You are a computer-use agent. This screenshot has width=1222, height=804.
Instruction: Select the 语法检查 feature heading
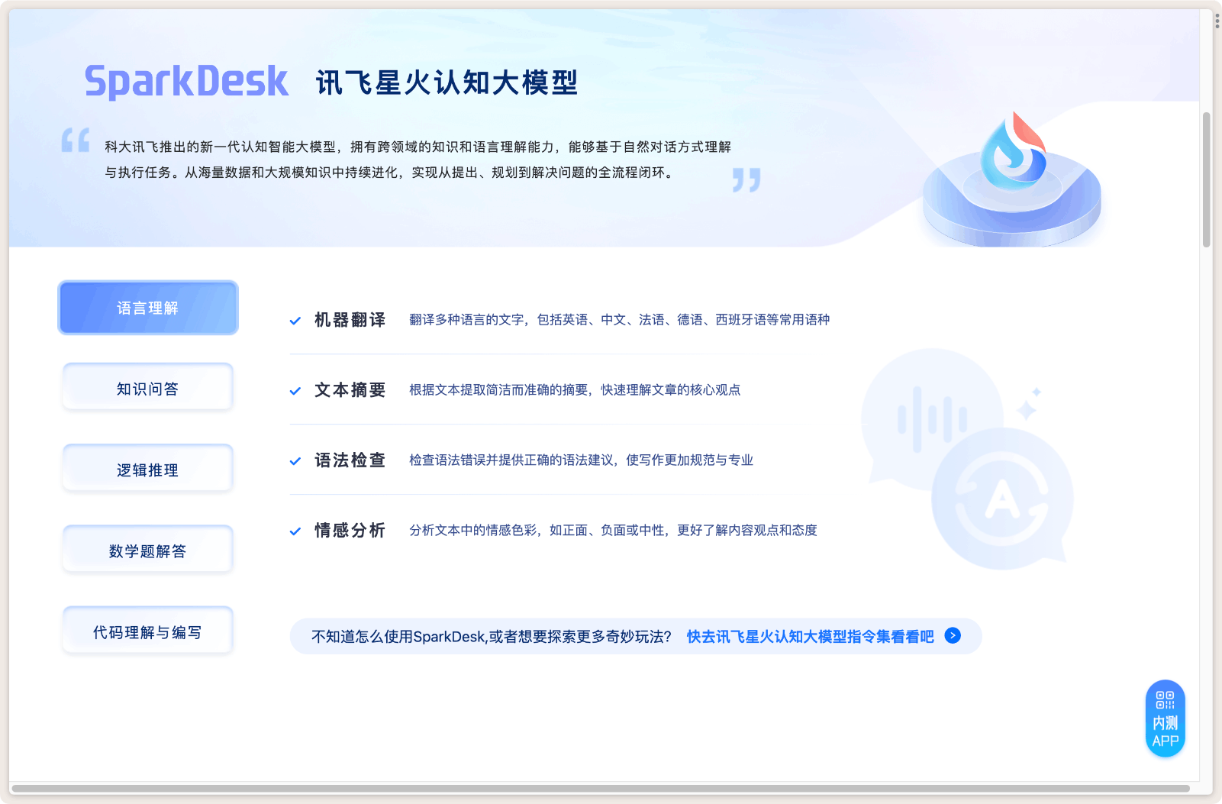click(350, 460)
